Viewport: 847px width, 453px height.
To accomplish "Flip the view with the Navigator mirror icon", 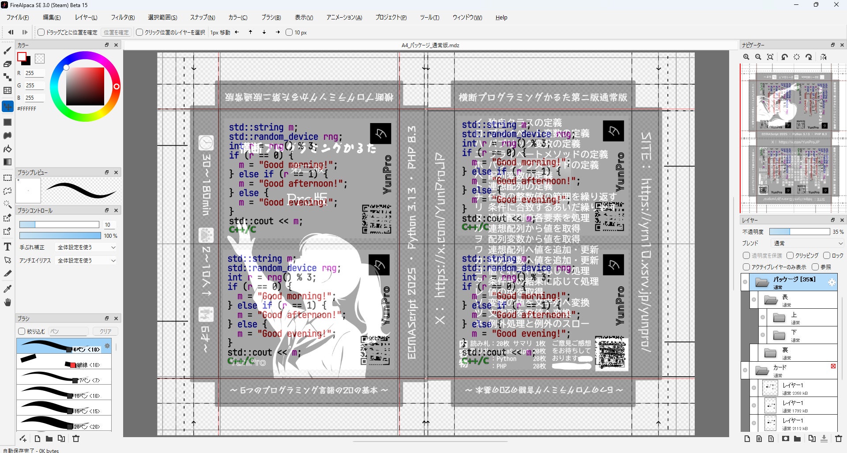I will [824, 57].
